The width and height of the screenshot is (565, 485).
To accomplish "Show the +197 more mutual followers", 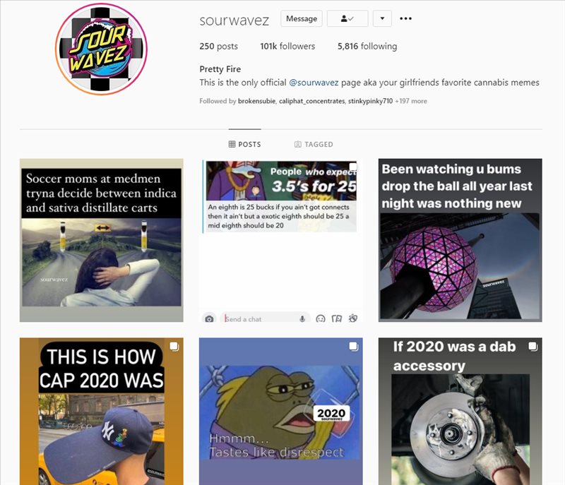I will [411, 101].
